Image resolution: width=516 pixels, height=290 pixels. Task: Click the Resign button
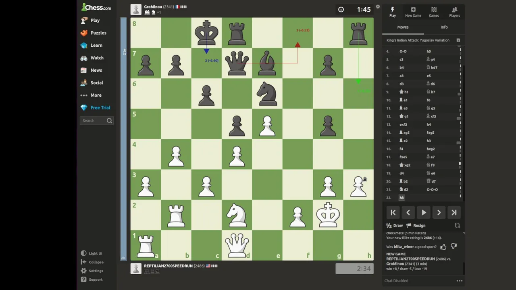416,226
